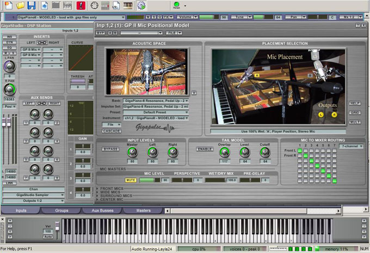Image resolution: width=370 pixels, height=253 pixels.
Task: Open the GigaStudio Sampler dropdown
Action: (x=34, y=195)
